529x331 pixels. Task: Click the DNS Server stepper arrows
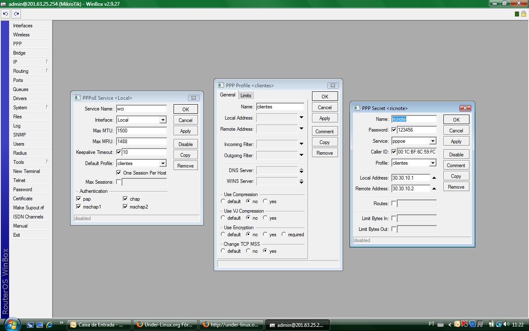[x=301, y=170]
